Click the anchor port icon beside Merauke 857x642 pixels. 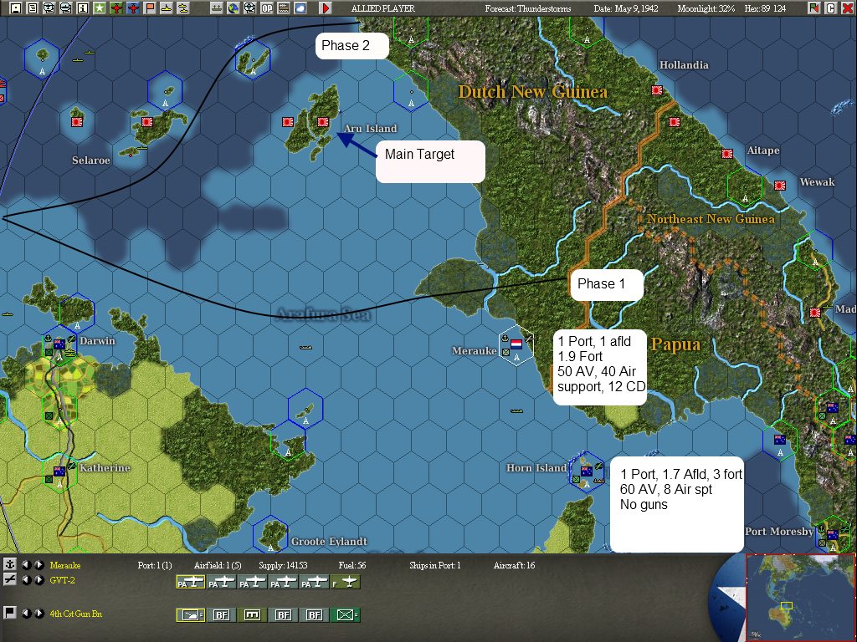tap(9, 564)
